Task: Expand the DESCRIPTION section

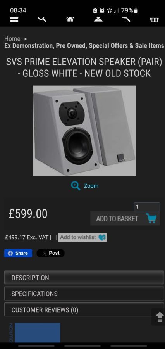Action: tap(84, 278)
